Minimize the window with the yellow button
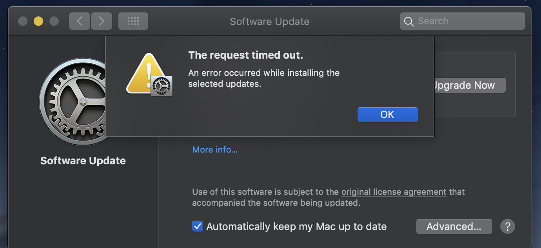 38,21
